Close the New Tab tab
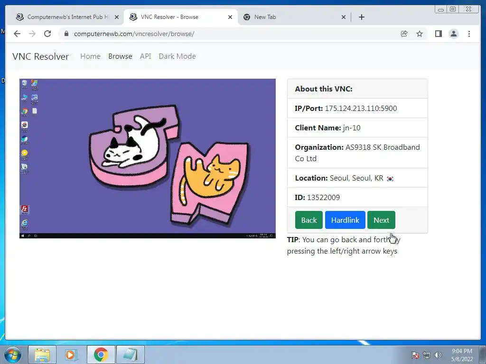The height and width of the screenshot is (364, 486). (344, 17)
